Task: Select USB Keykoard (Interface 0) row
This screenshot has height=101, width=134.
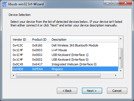Action: coord(65,60)
